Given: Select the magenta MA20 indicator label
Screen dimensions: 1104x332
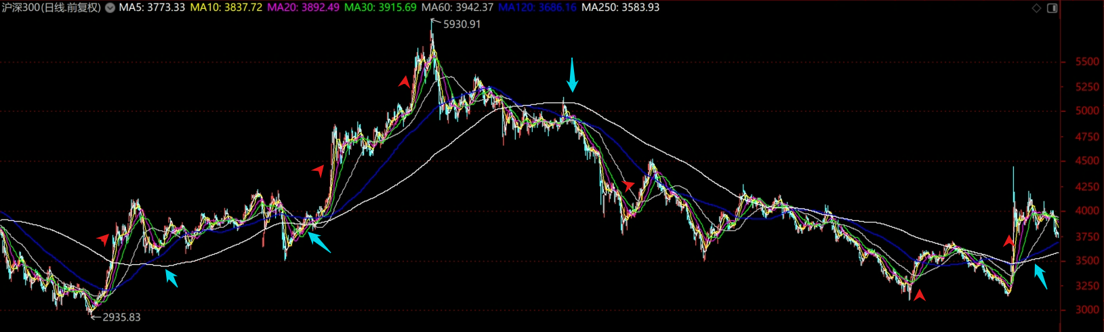Looking at the screenshot, I should [x=304, y=7].
